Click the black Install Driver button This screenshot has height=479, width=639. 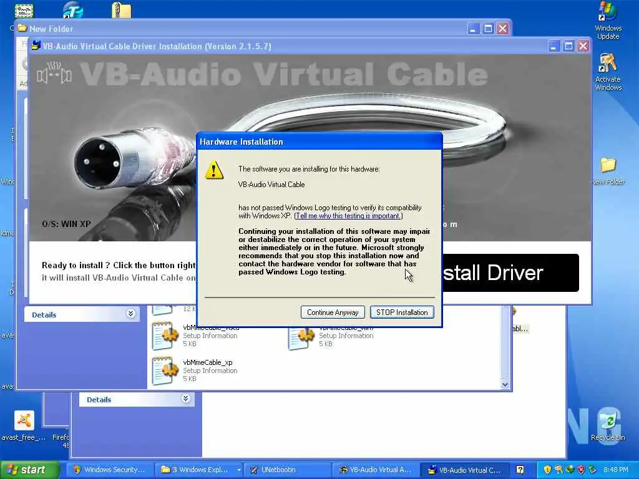[x=510, y=273]
